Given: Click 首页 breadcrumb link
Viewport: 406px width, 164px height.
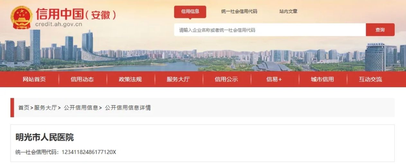Looking at the screenshot, I should pos(24,108).
